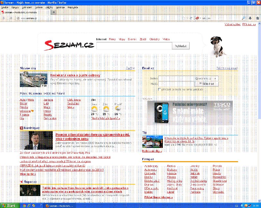Open Založit nový email link
The image size is (261, 208).
tap(227, 68)
